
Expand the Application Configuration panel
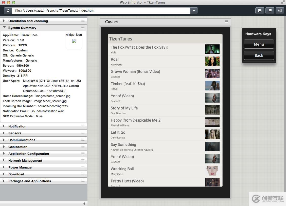click(43, 154)
